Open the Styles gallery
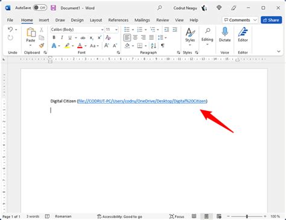 coord(190,37)
